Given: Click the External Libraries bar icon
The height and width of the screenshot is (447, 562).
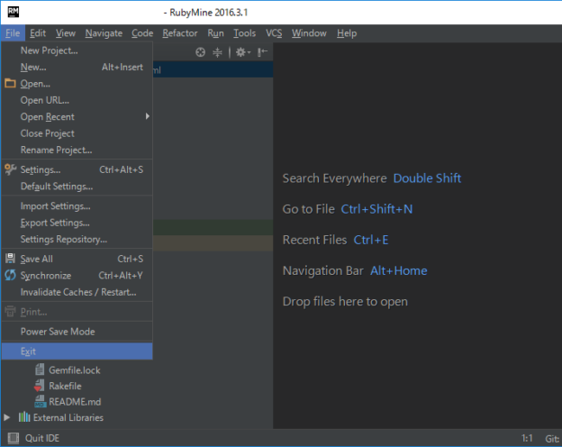Looking at the screenshot, I should 24,418.
